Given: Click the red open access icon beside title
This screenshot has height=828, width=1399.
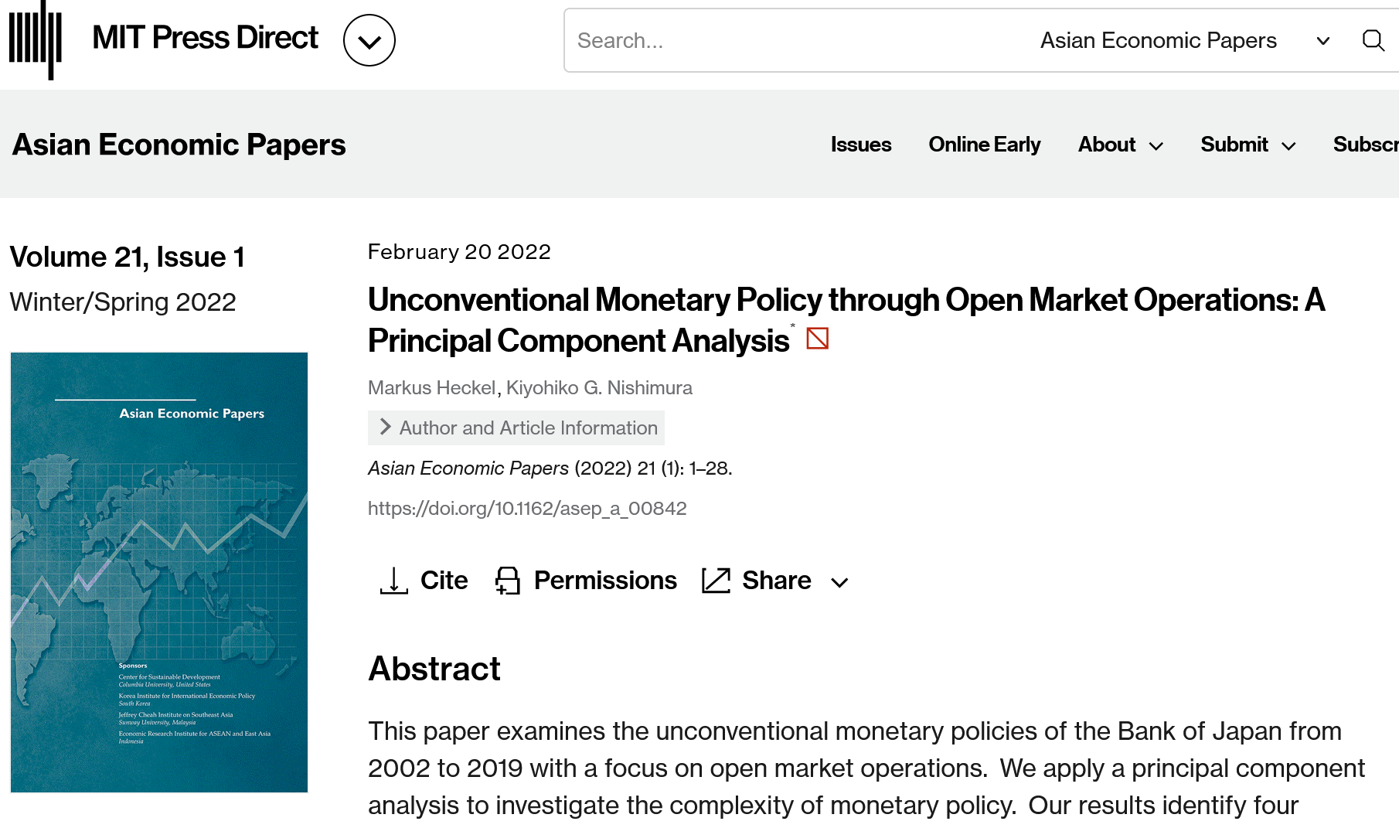Looking at the screenshot, I should tap(817, 338).
